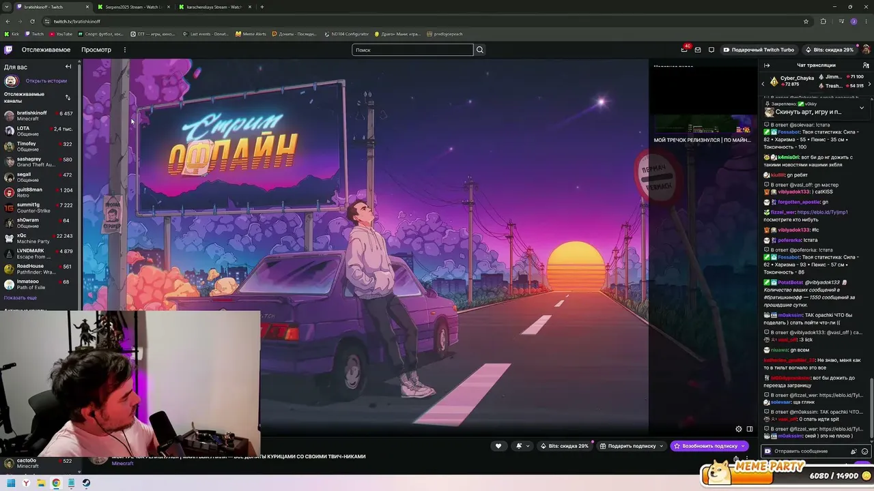The width and height of the screenshot is (874, 491).
Task: Reload the page in Chrome
Action: pyautogui.click(x=31, y=21)
